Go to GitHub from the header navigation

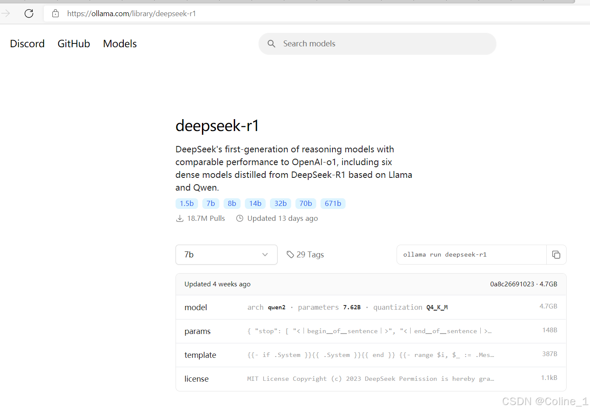[74, 44]
